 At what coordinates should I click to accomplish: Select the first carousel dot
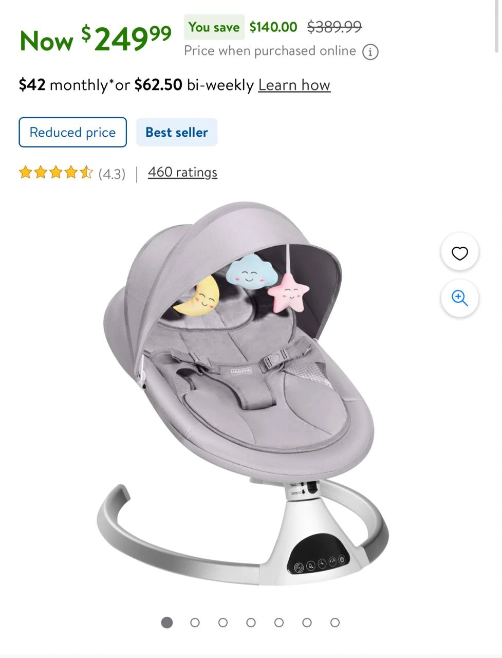tap(167, 623)
